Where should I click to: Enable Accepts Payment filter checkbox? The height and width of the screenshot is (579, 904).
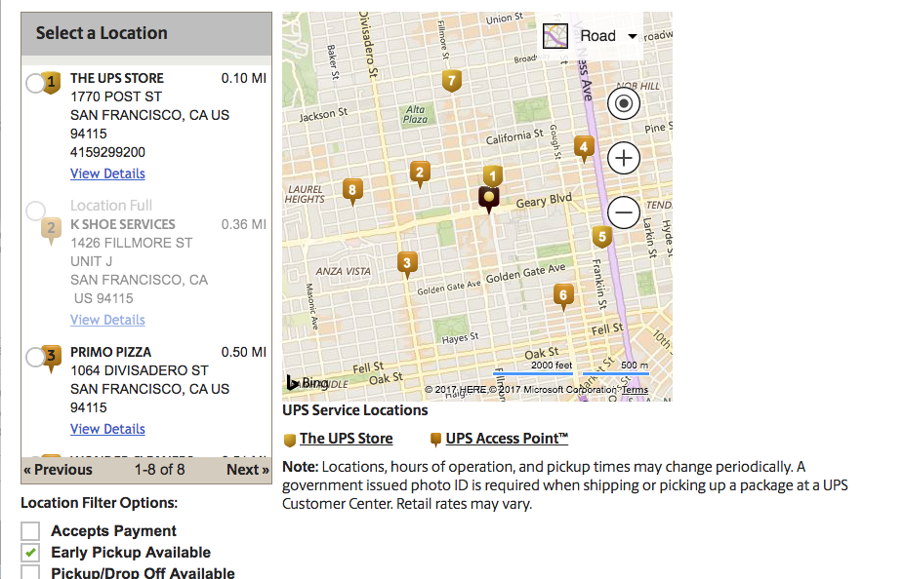[x=30, y=530]
